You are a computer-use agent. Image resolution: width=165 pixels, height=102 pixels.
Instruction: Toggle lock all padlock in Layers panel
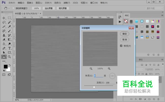146,74
